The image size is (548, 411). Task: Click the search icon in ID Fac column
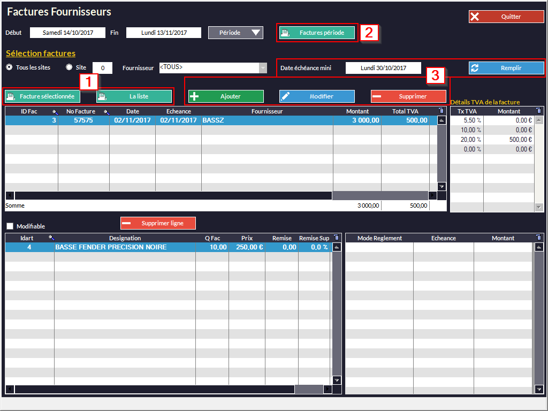[x=55, y=112]
